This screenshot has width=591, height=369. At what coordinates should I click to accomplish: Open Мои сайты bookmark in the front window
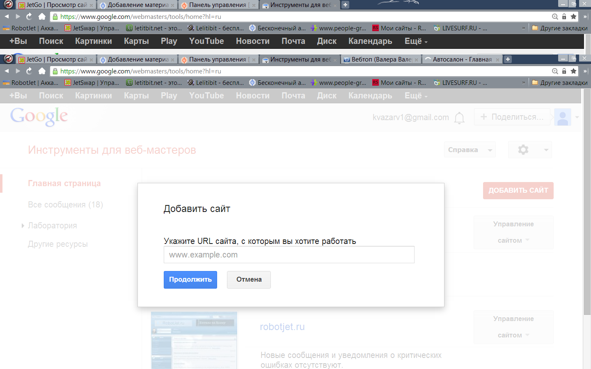click(x=399, y=83)
